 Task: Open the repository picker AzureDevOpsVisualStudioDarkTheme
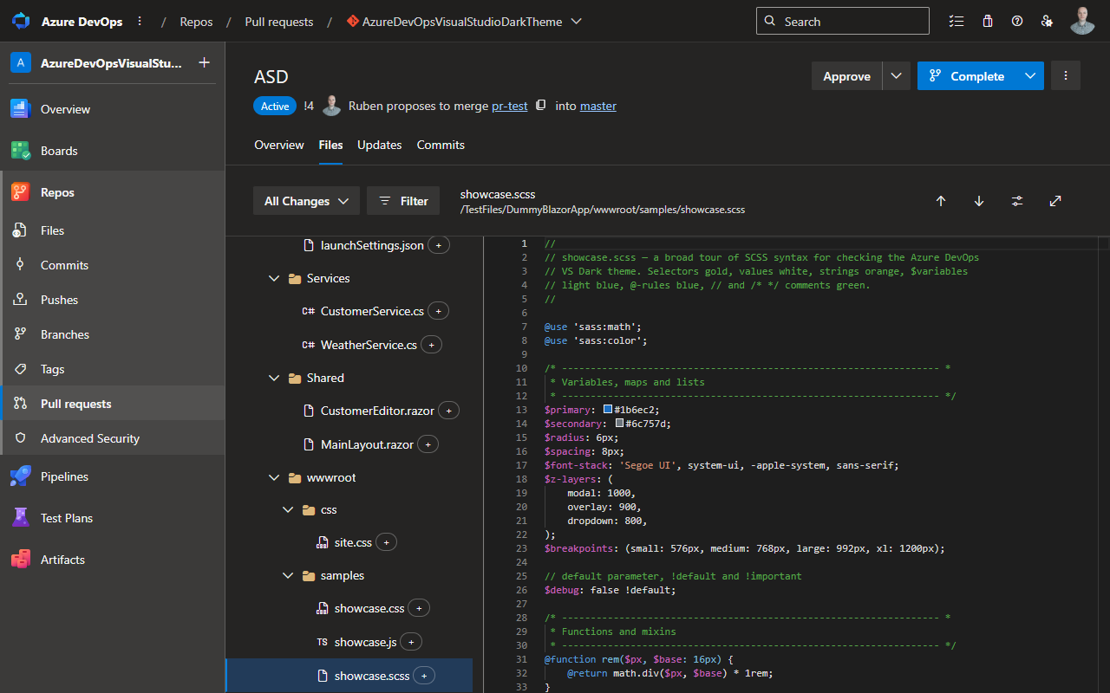(x=464, y=22)
